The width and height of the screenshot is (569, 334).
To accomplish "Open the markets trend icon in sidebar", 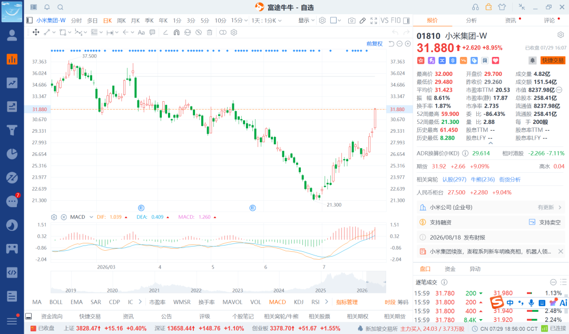I will pos(12,83).
